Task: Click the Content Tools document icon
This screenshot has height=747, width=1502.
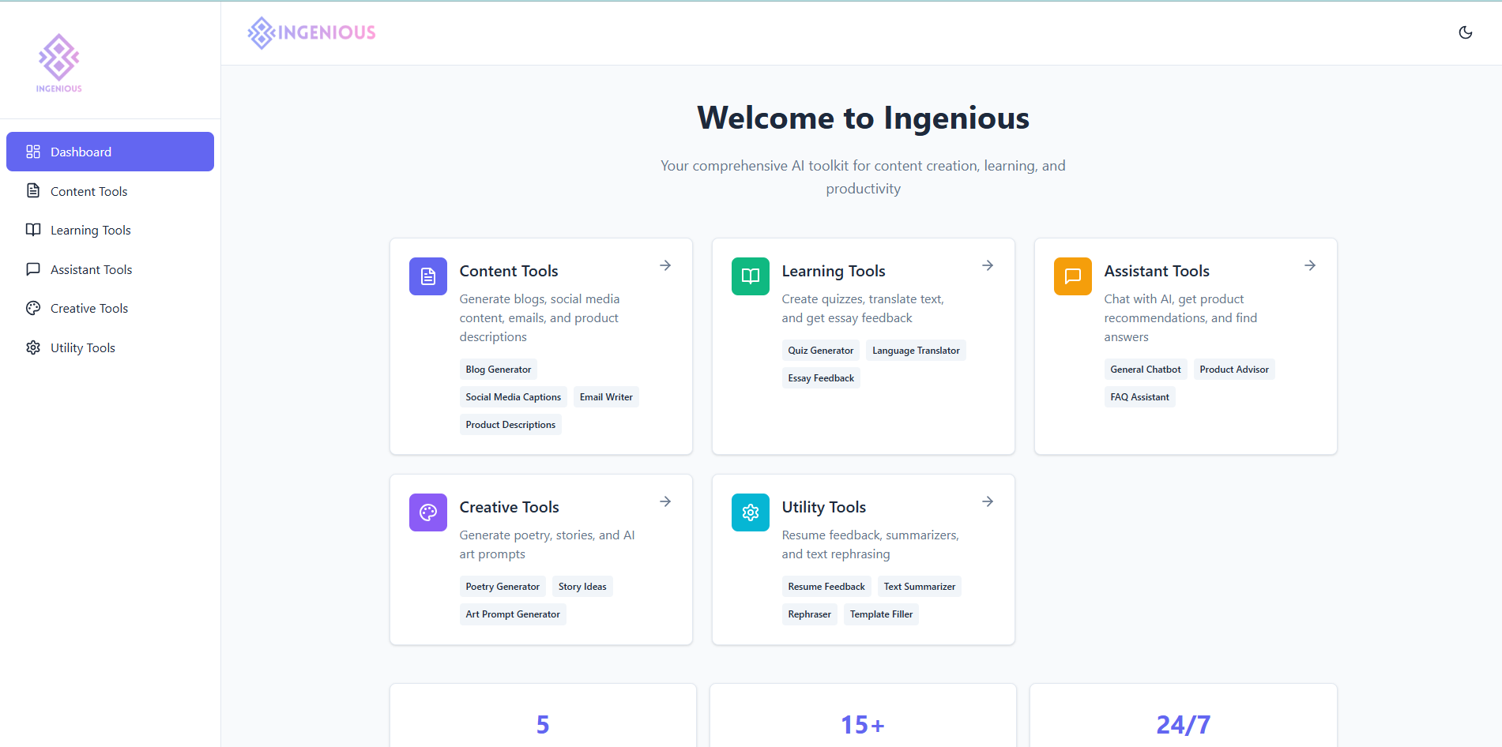Action: pyautogui.click(x=427, y=276)
